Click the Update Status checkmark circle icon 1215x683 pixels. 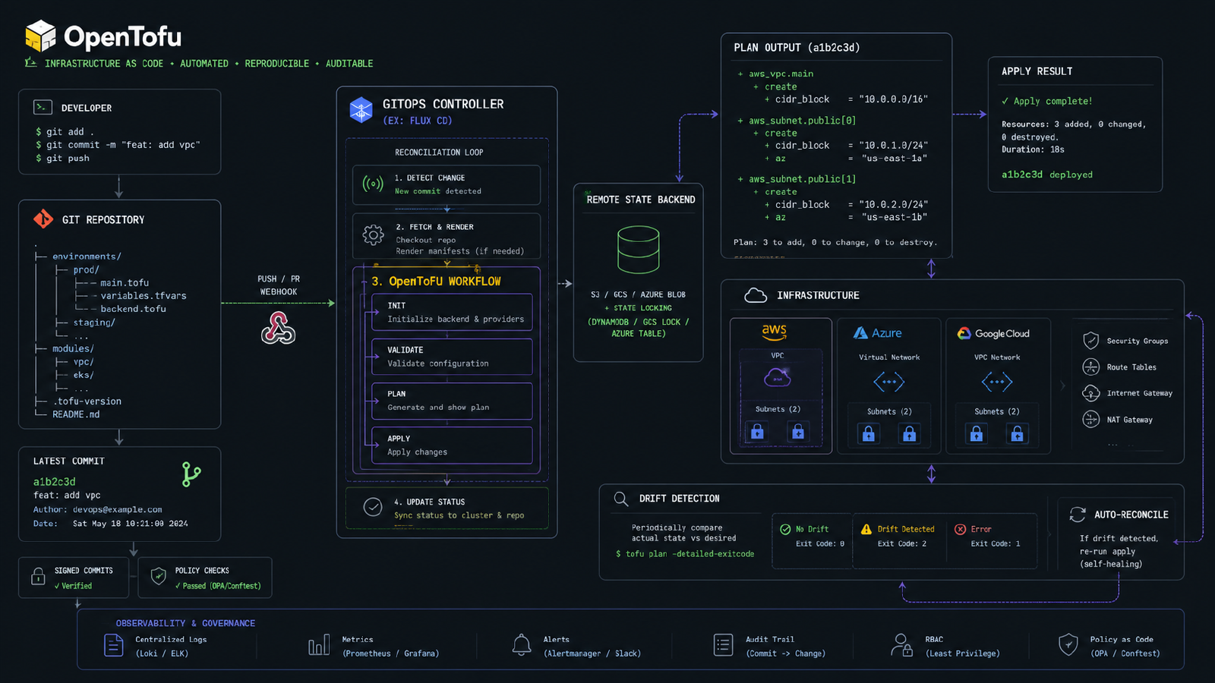click(373, 507)
